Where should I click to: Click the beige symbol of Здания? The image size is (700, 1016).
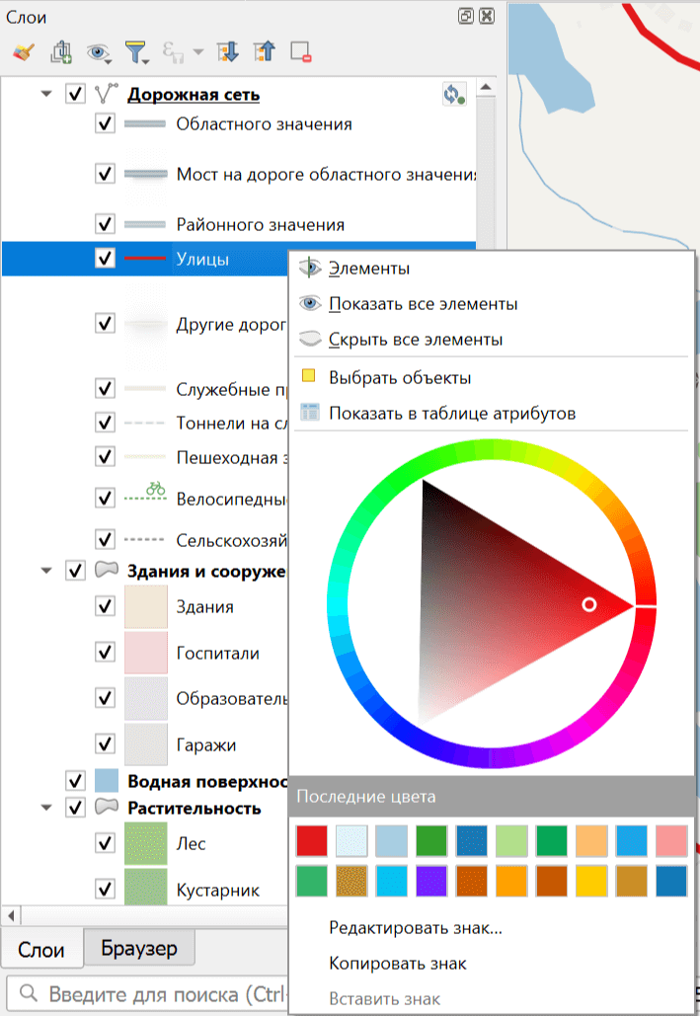[x=146, y=606]
